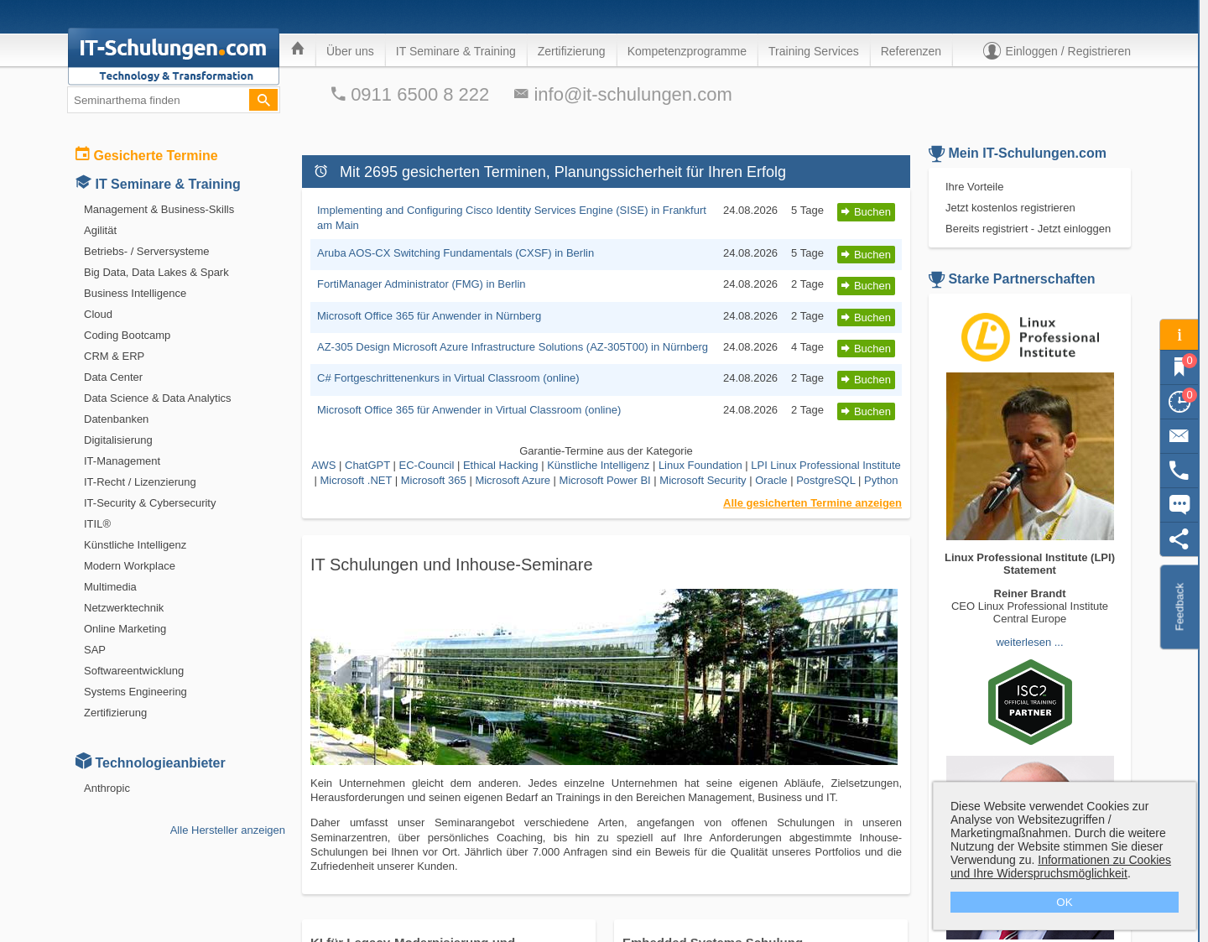The height and width of the screenshot is (942, 1208).
Task: Open the PostgreSQL category link
Action: [x=825, y=481]
